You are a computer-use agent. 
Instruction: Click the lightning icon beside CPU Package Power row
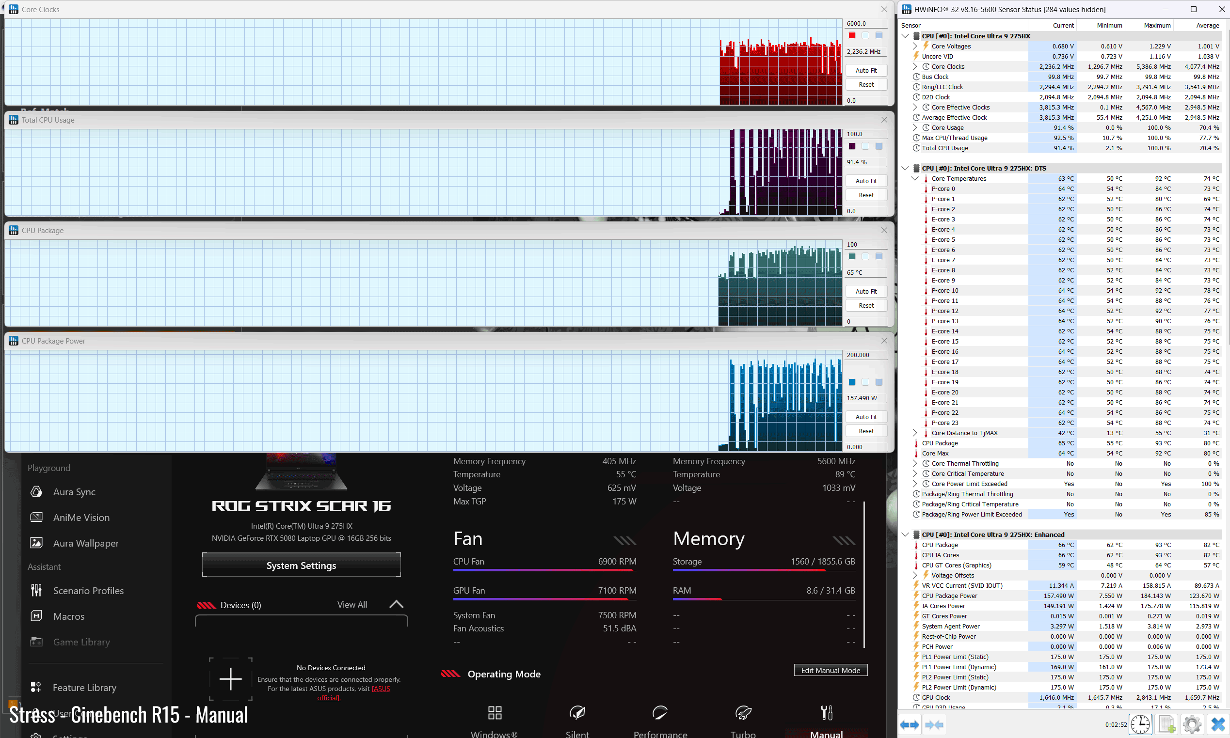(x=916, y=595)
